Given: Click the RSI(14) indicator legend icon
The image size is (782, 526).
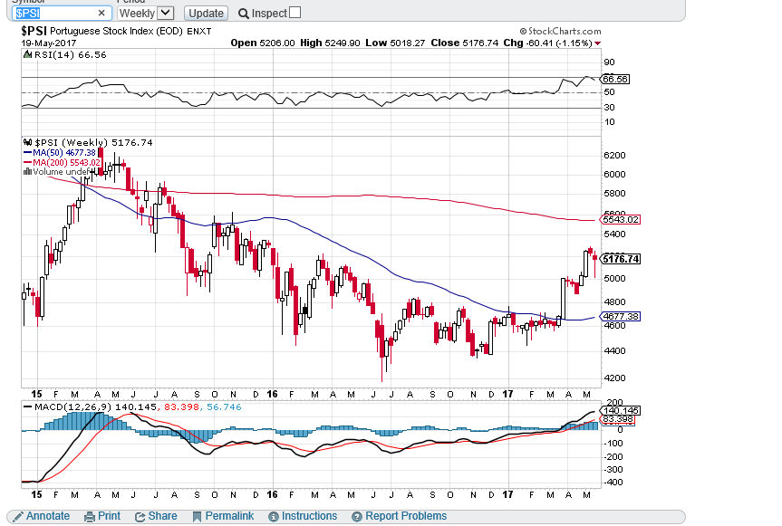Looking at the screenshot, I should coord(28,54).
